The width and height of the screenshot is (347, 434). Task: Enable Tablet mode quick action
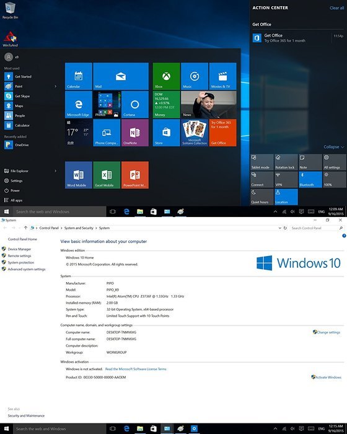[x=261, y=162]
